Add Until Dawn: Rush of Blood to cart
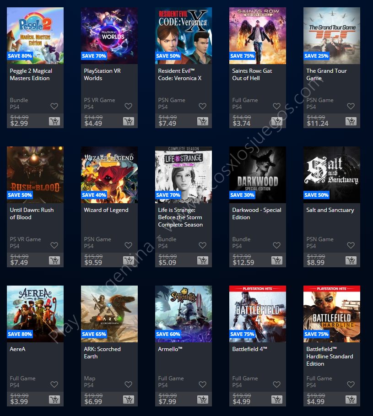The width and height of the screenshot is (373, 416). point(54,260)
